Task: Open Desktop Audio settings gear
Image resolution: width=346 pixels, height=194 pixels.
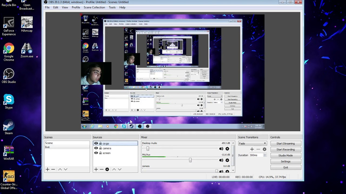Action: [227, 149]
